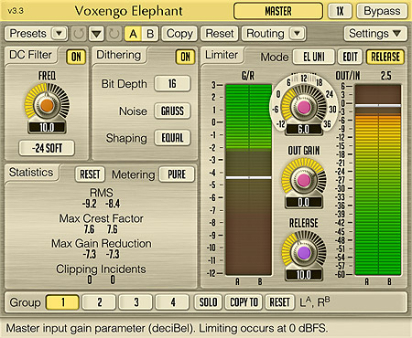Toggle the RELEASE button in Limiter
The height and width of the screenshot is (338, 412).
click(x=385, y=57)
